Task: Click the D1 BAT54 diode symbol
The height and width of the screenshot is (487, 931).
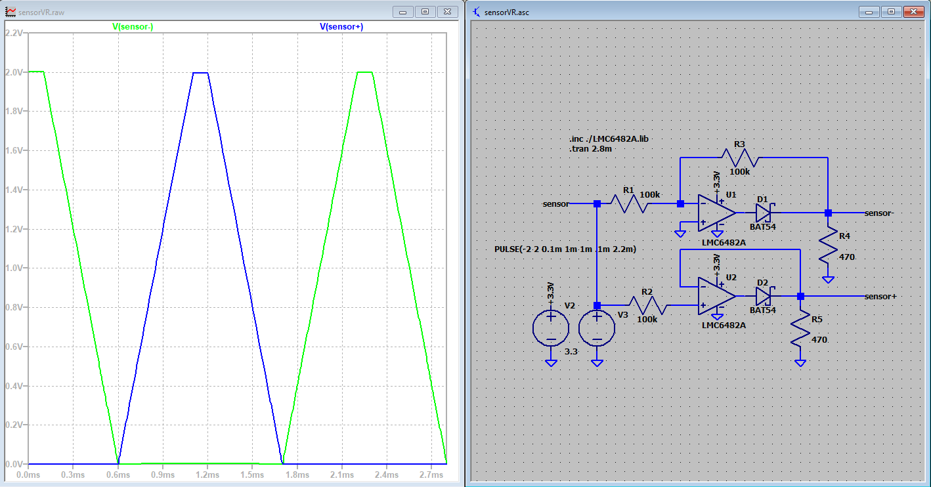Action: pos(762,213)
